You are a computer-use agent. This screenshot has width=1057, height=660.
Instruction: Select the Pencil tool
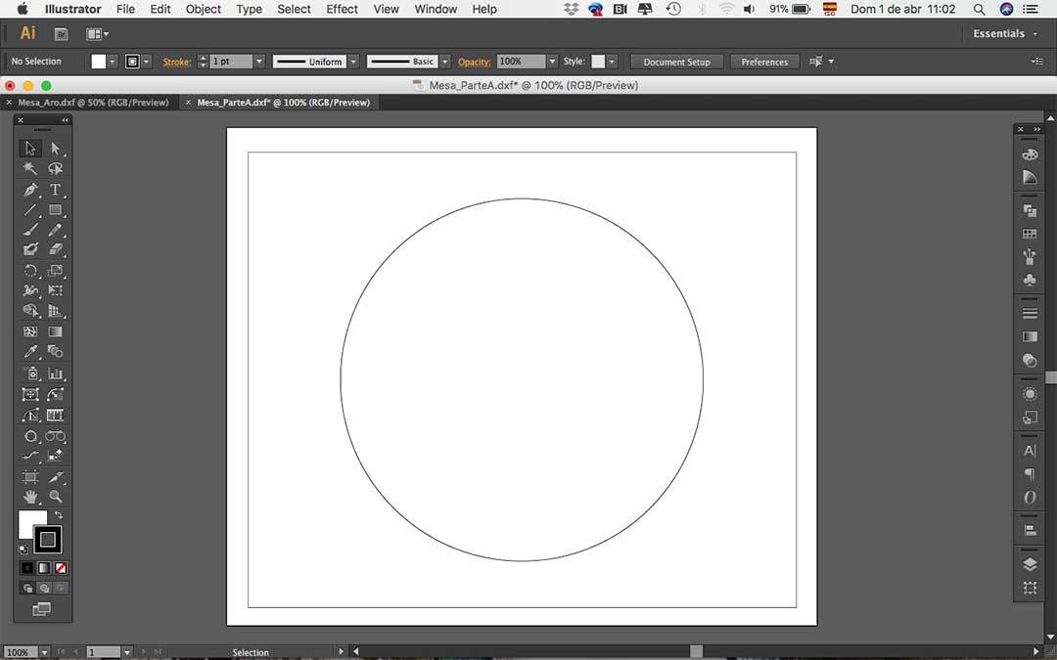55,230
